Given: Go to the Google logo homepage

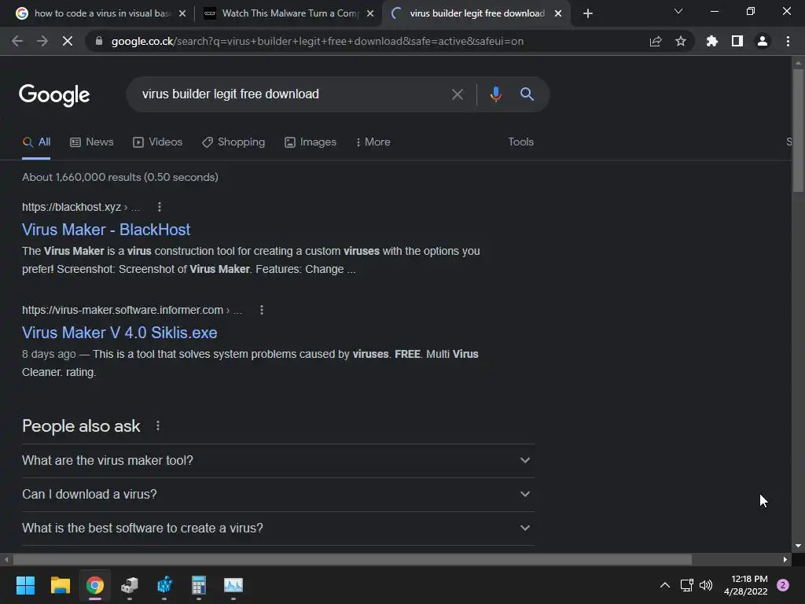Looking at the screenshot, I should (x=54, y=95).
